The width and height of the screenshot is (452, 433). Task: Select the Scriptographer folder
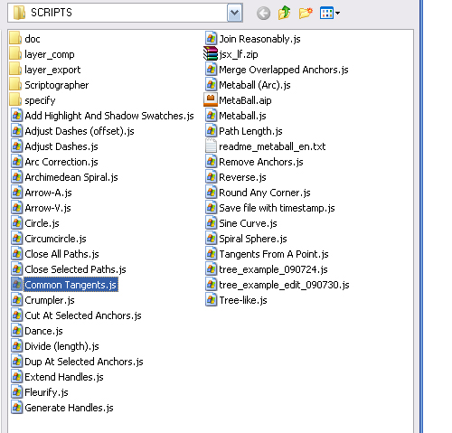tap(49, 85)
